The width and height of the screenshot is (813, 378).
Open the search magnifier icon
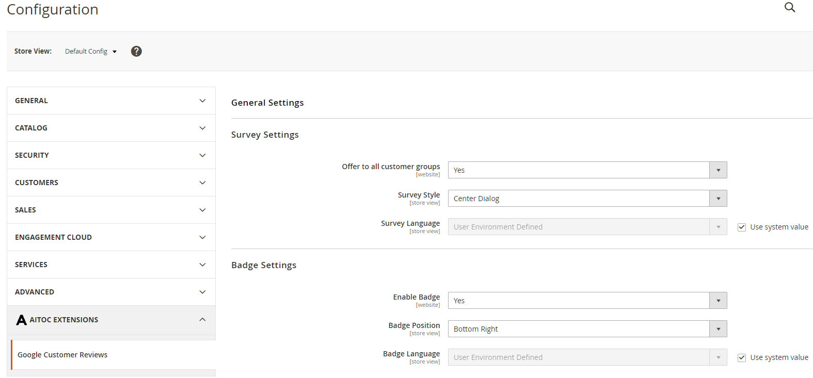click(790, 7)
